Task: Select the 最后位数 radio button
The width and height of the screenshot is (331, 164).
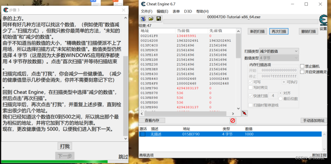Action: pos(280,99)
